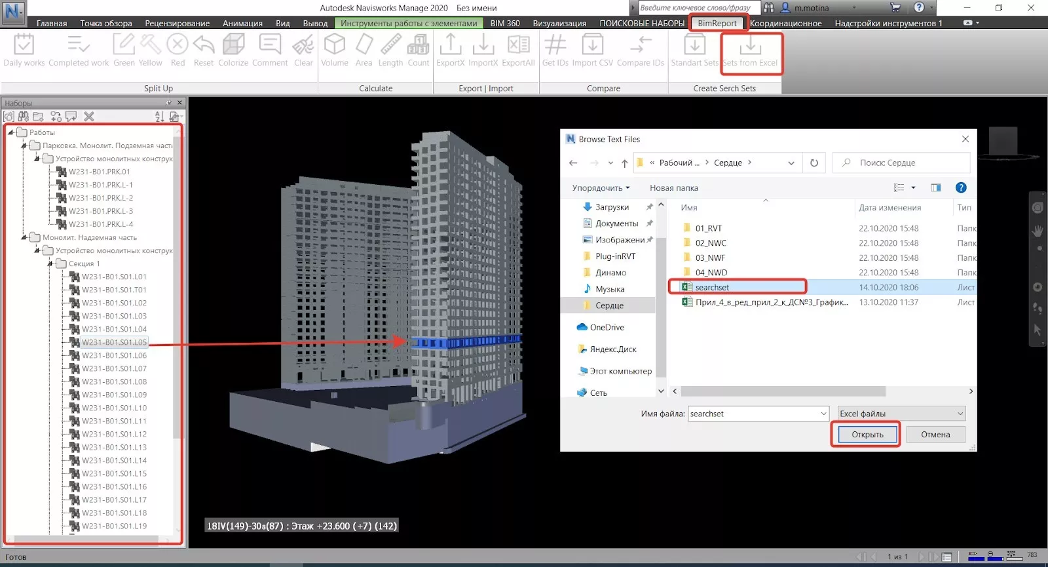The height and width of the screenshot is (567, 1048).
Task: Toggle preview pane in file dialog
Action: tap(935, 187)
